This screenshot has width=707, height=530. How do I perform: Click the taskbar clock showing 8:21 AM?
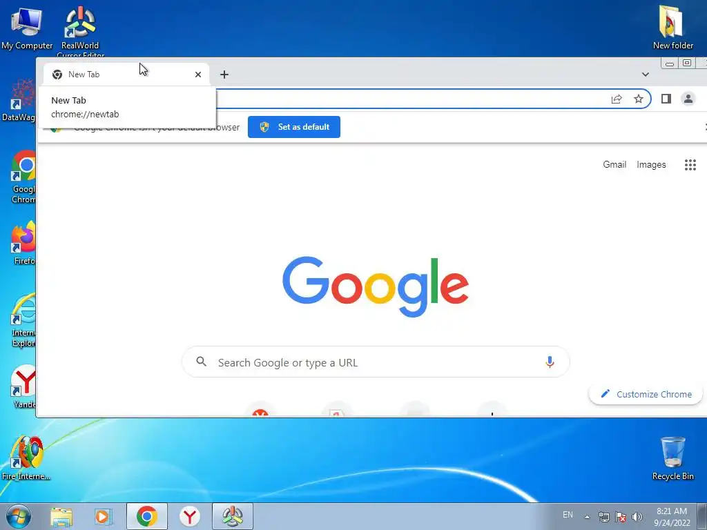pyautogui.click(x=672, y=517)
